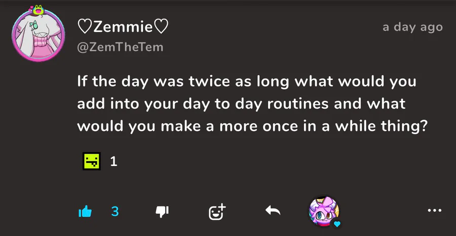456x236 pixels.
Task: Click the reaction count 1
Action: coord(113,161)
